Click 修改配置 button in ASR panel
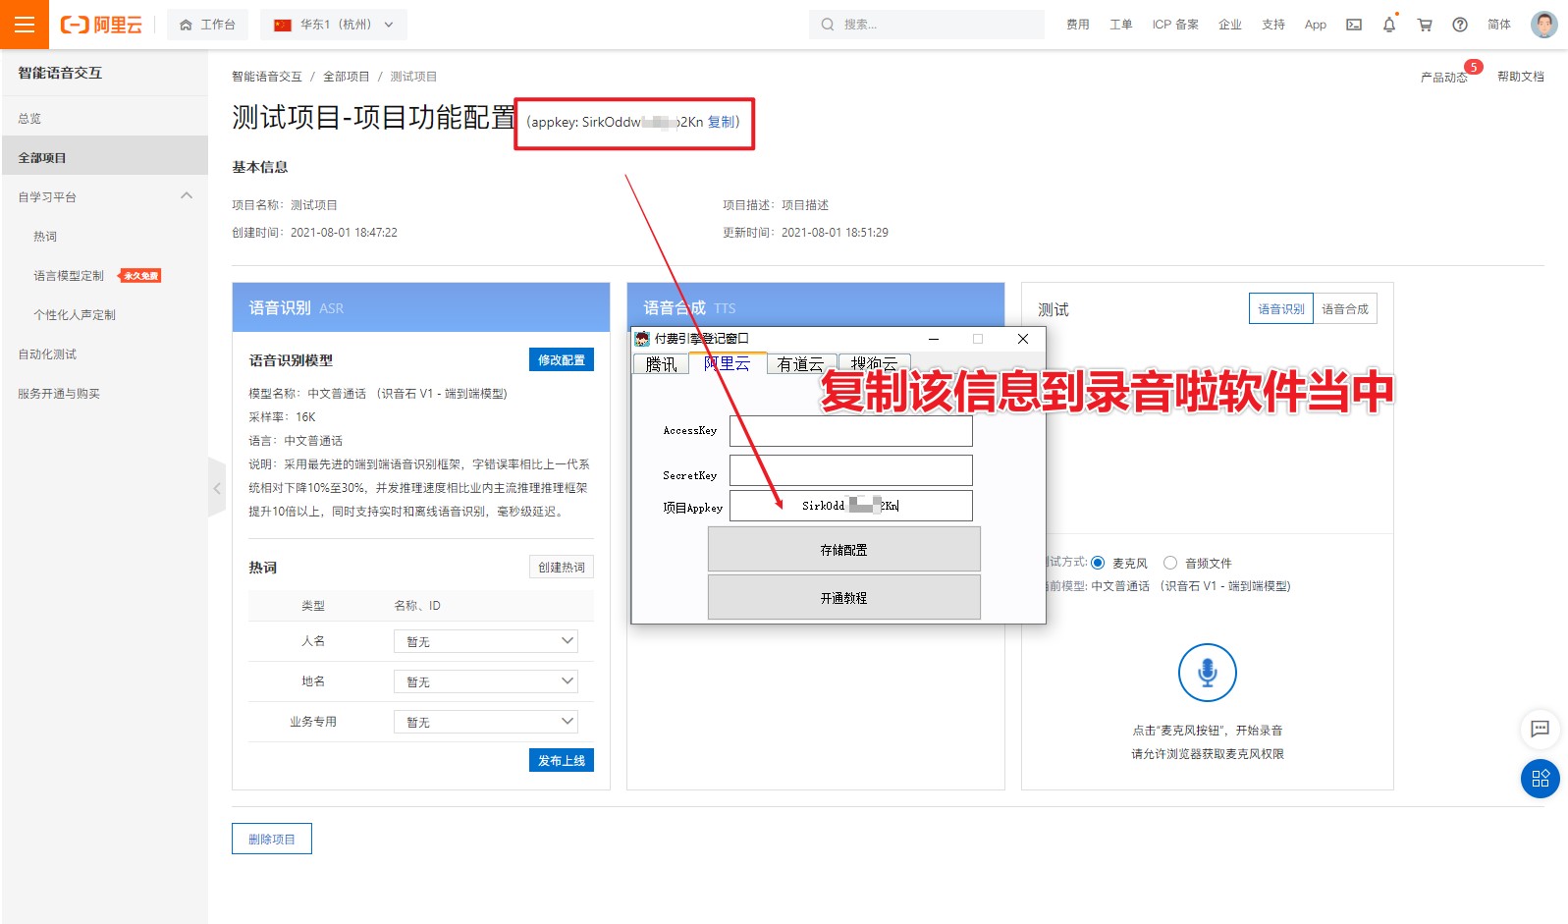 pyautogui.click(x=562, y=359)
